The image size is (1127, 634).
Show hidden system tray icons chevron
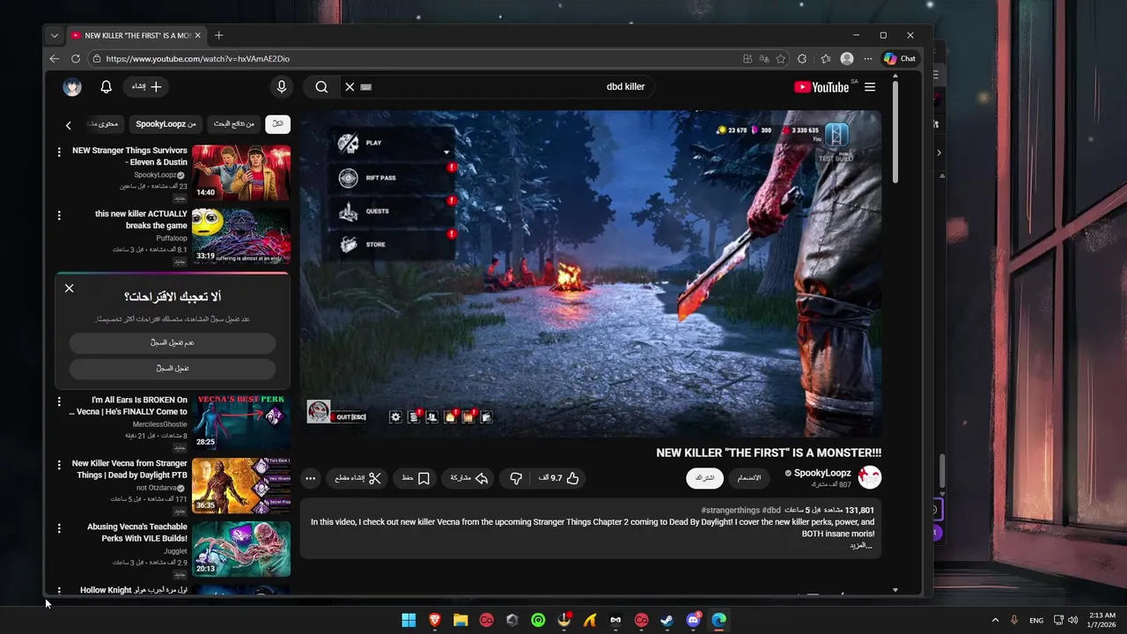(995, 620)
